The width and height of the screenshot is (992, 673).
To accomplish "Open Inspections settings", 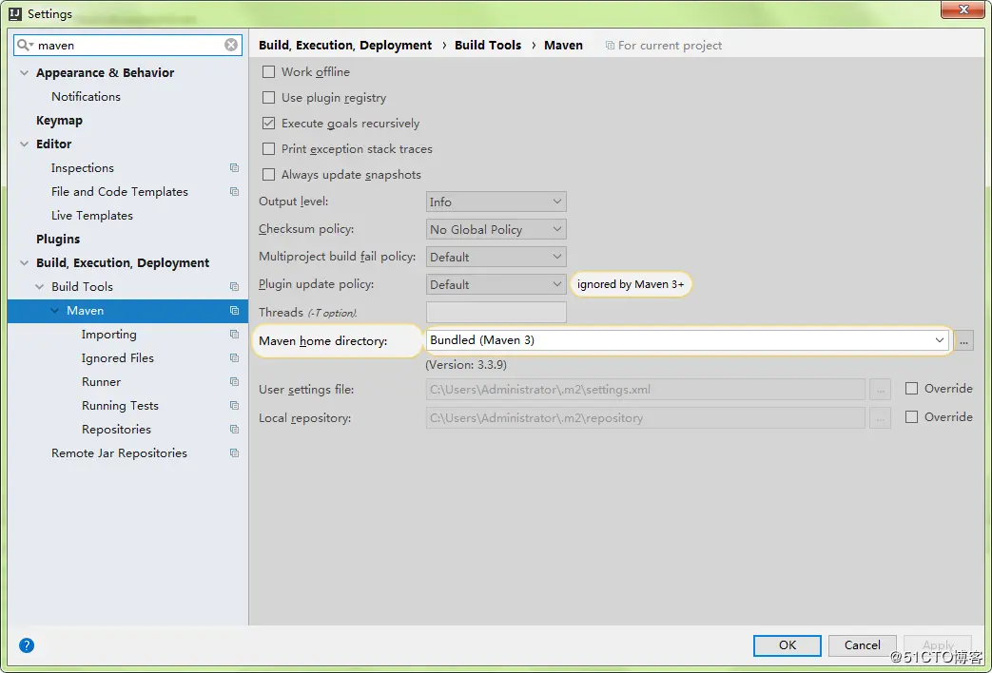I will pos(83,167).
